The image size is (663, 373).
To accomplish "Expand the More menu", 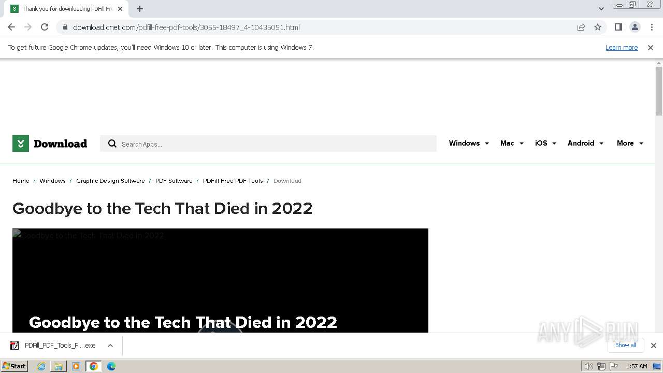I will [630, 143].
